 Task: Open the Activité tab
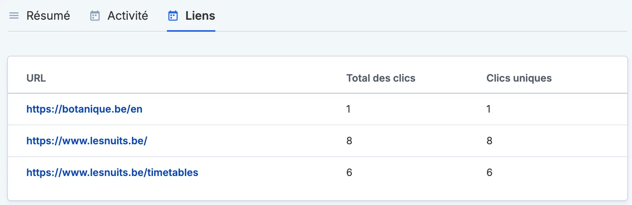click(119, 16)
